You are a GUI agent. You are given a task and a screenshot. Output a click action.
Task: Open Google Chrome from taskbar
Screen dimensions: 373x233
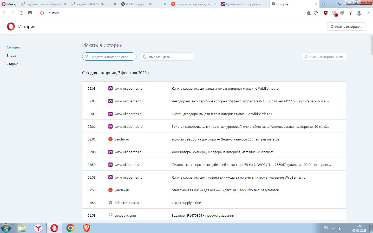point(70,228)
